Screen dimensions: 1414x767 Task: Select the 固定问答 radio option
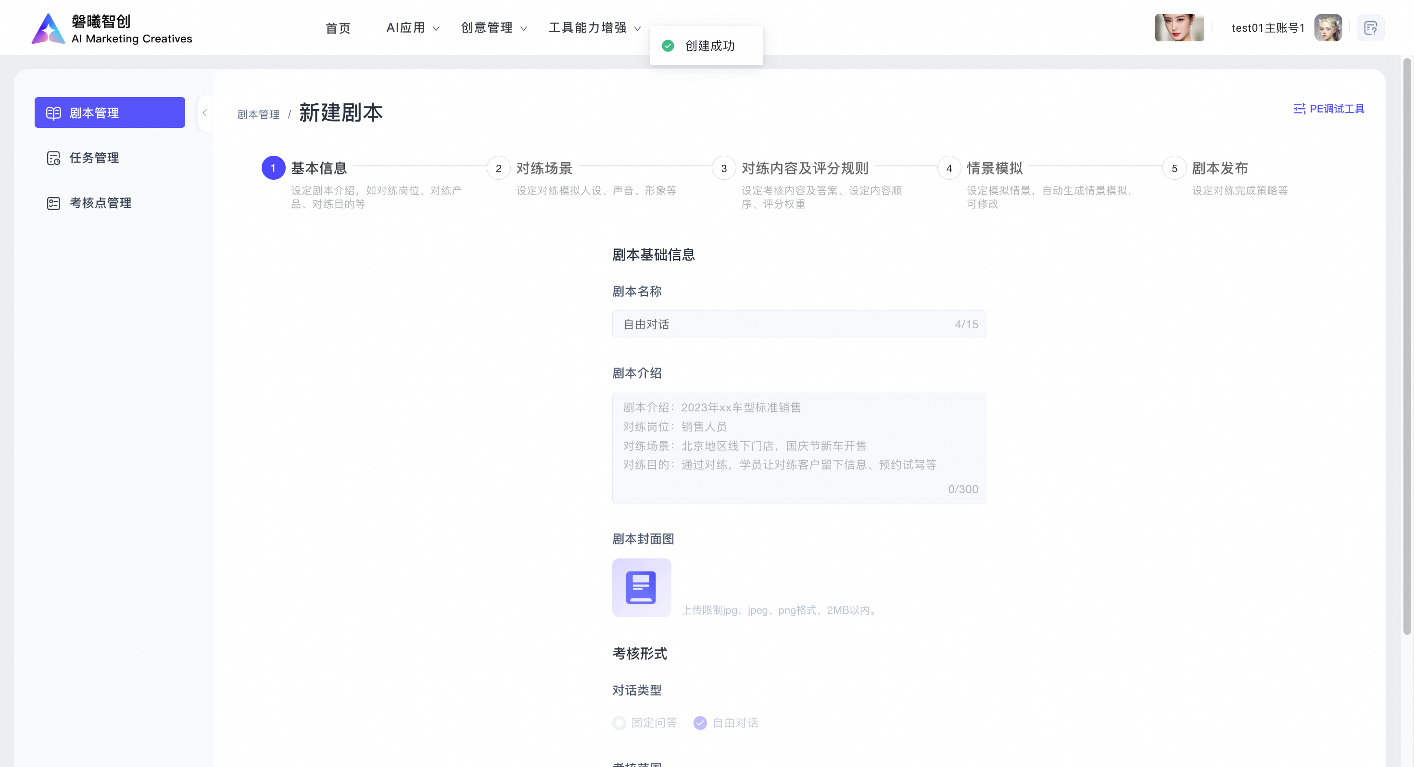point(619,723)
